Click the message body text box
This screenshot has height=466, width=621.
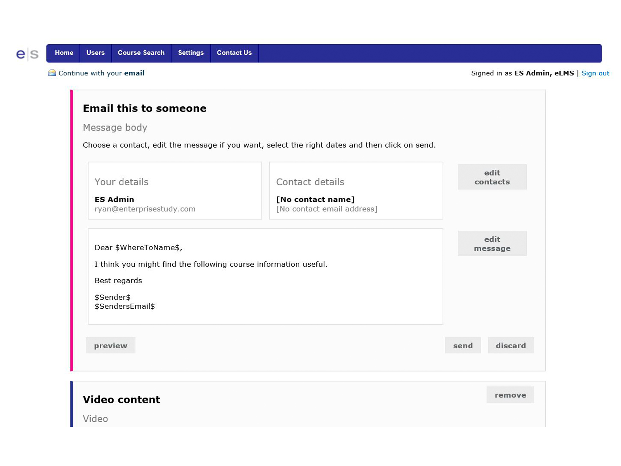point(265,276)
